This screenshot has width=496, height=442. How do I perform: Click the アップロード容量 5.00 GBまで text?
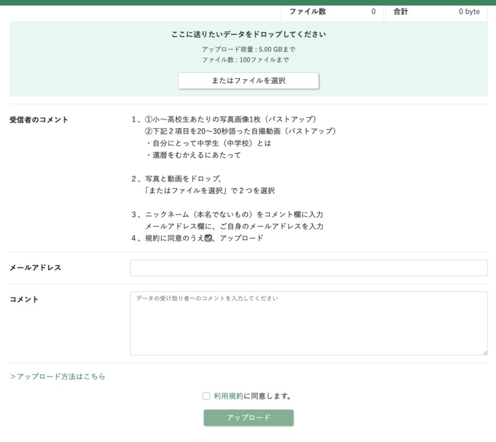point(248,49)
